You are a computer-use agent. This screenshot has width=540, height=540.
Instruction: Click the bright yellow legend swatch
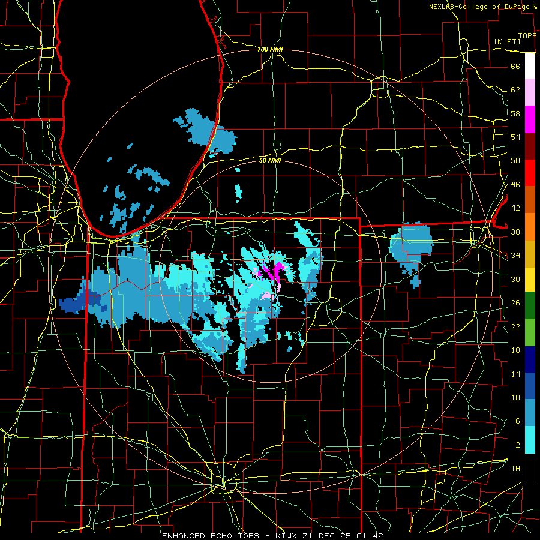(530, 280)
